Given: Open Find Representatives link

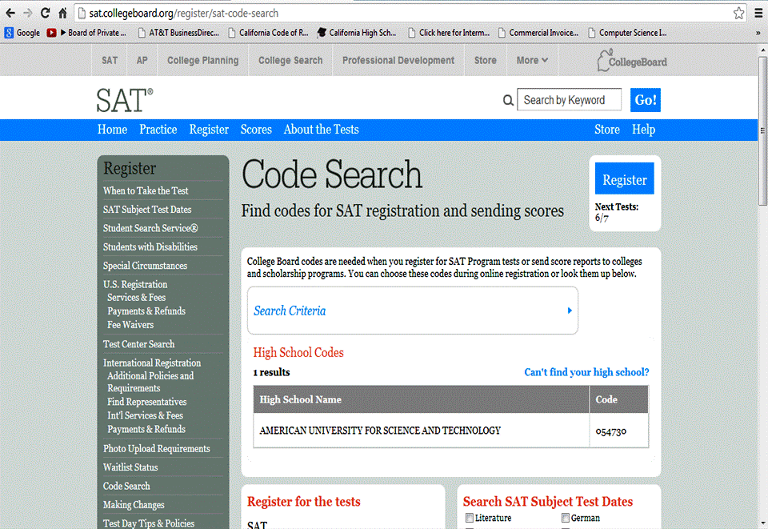Looking at the screenshot, I should [x=147, y=402].
